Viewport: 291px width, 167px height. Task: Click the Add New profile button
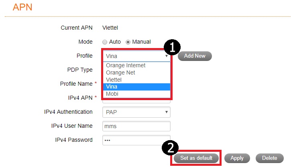click(195, 56)
